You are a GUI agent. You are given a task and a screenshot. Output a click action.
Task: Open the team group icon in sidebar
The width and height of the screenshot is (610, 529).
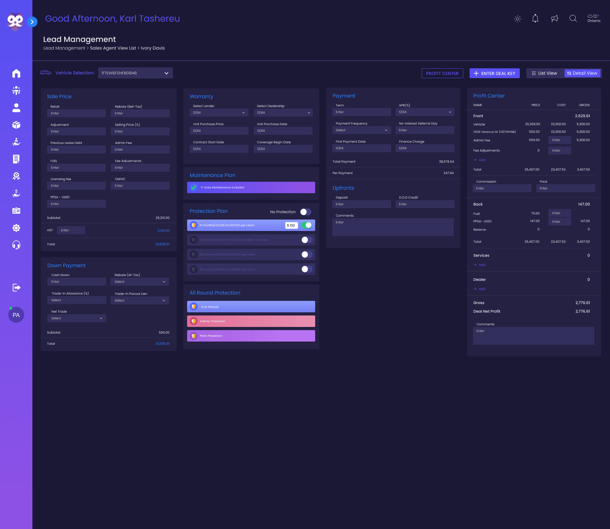[x=16, y=91]
